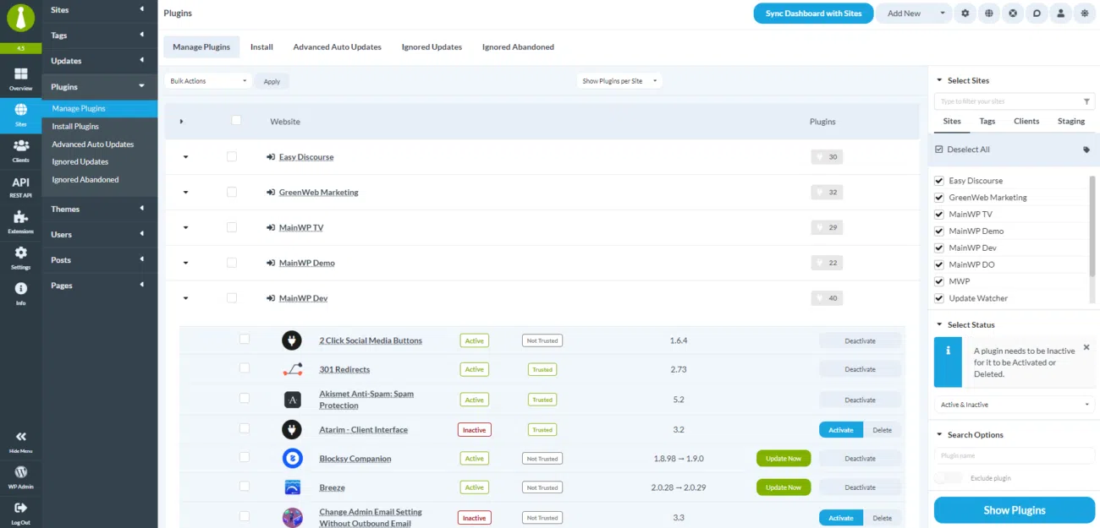Select the Tags tab in Select Sites
This screenshot has width=1100, height=528.
(987, 121)
